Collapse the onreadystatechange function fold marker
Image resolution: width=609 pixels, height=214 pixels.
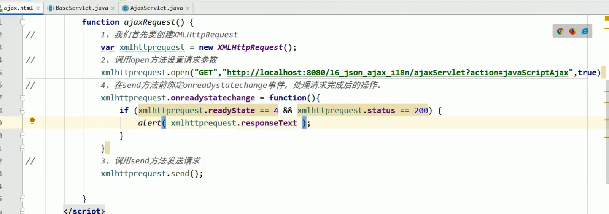[x=23, y=98]
